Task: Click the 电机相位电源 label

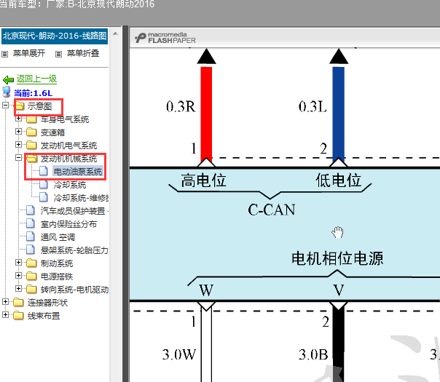Action: (337, 258)
